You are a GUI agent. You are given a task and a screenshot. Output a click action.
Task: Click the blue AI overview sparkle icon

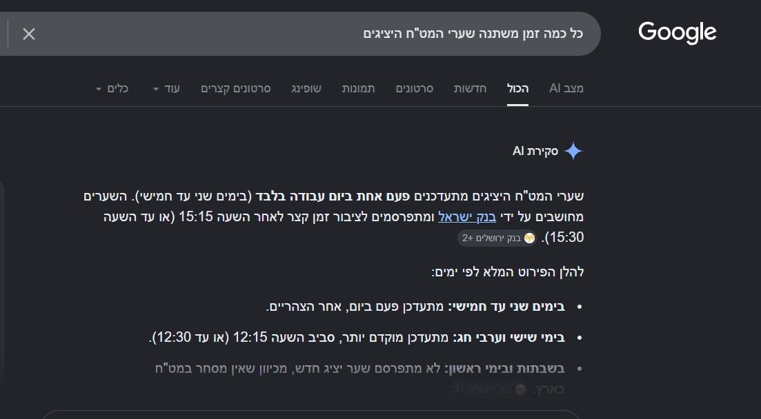(573, 151)
